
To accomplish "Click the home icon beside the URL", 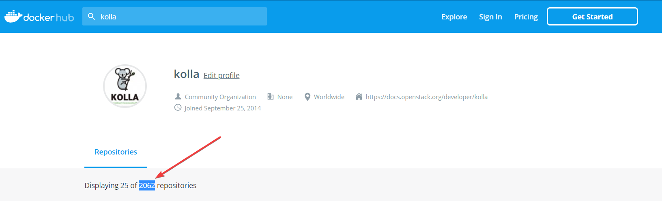I will point(359,97).
